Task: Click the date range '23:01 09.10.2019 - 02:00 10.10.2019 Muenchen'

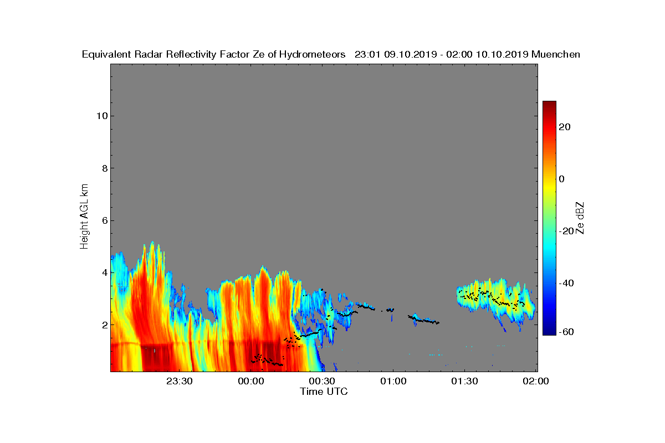Action: [x=467, y=55]
